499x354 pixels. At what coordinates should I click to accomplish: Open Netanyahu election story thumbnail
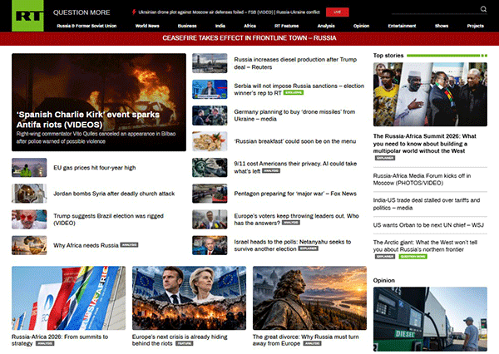coord(210,245)
